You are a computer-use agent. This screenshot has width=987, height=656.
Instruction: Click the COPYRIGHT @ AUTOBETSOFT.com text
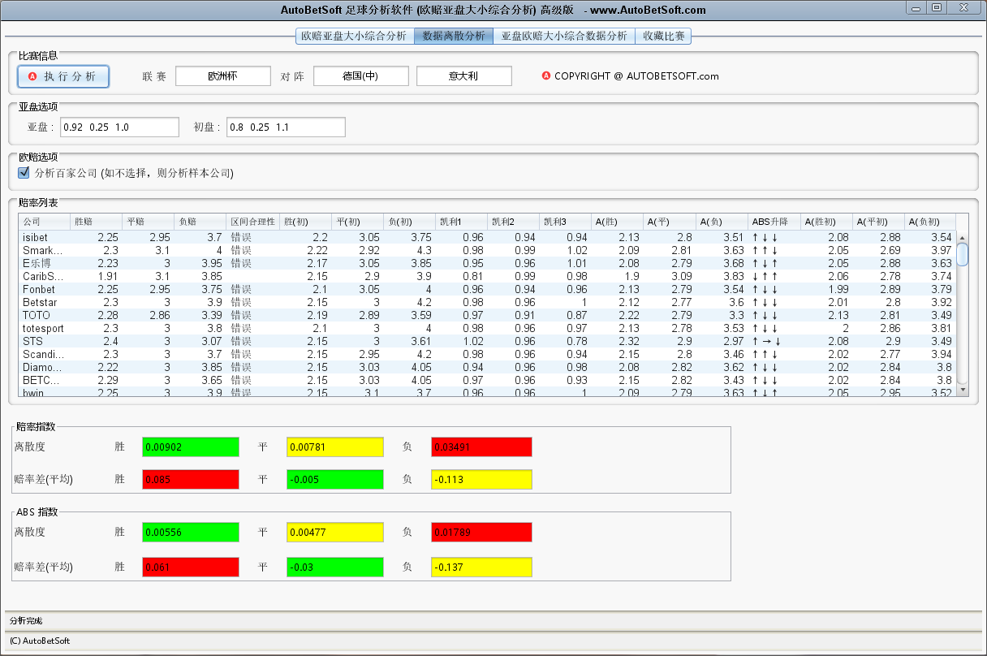coord(636,76)
